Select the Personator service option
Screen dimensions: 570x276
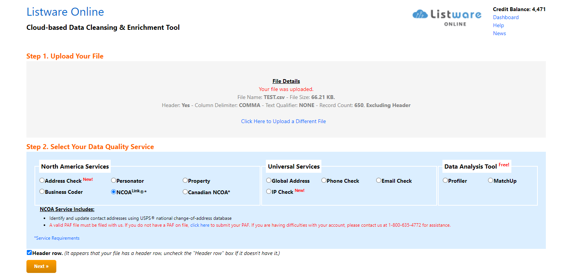pos(114,180)
